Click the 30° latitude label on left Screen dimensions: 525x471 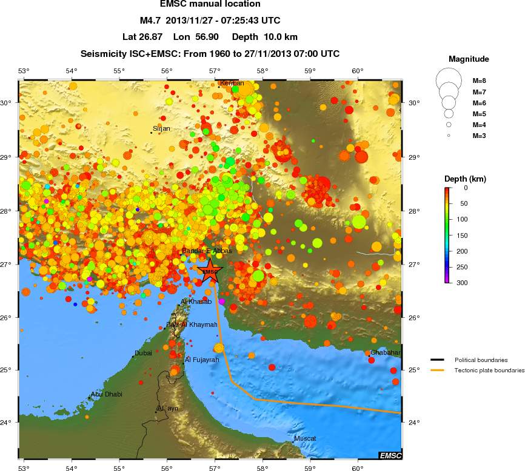pyautogui.click(x=5, y=103)
